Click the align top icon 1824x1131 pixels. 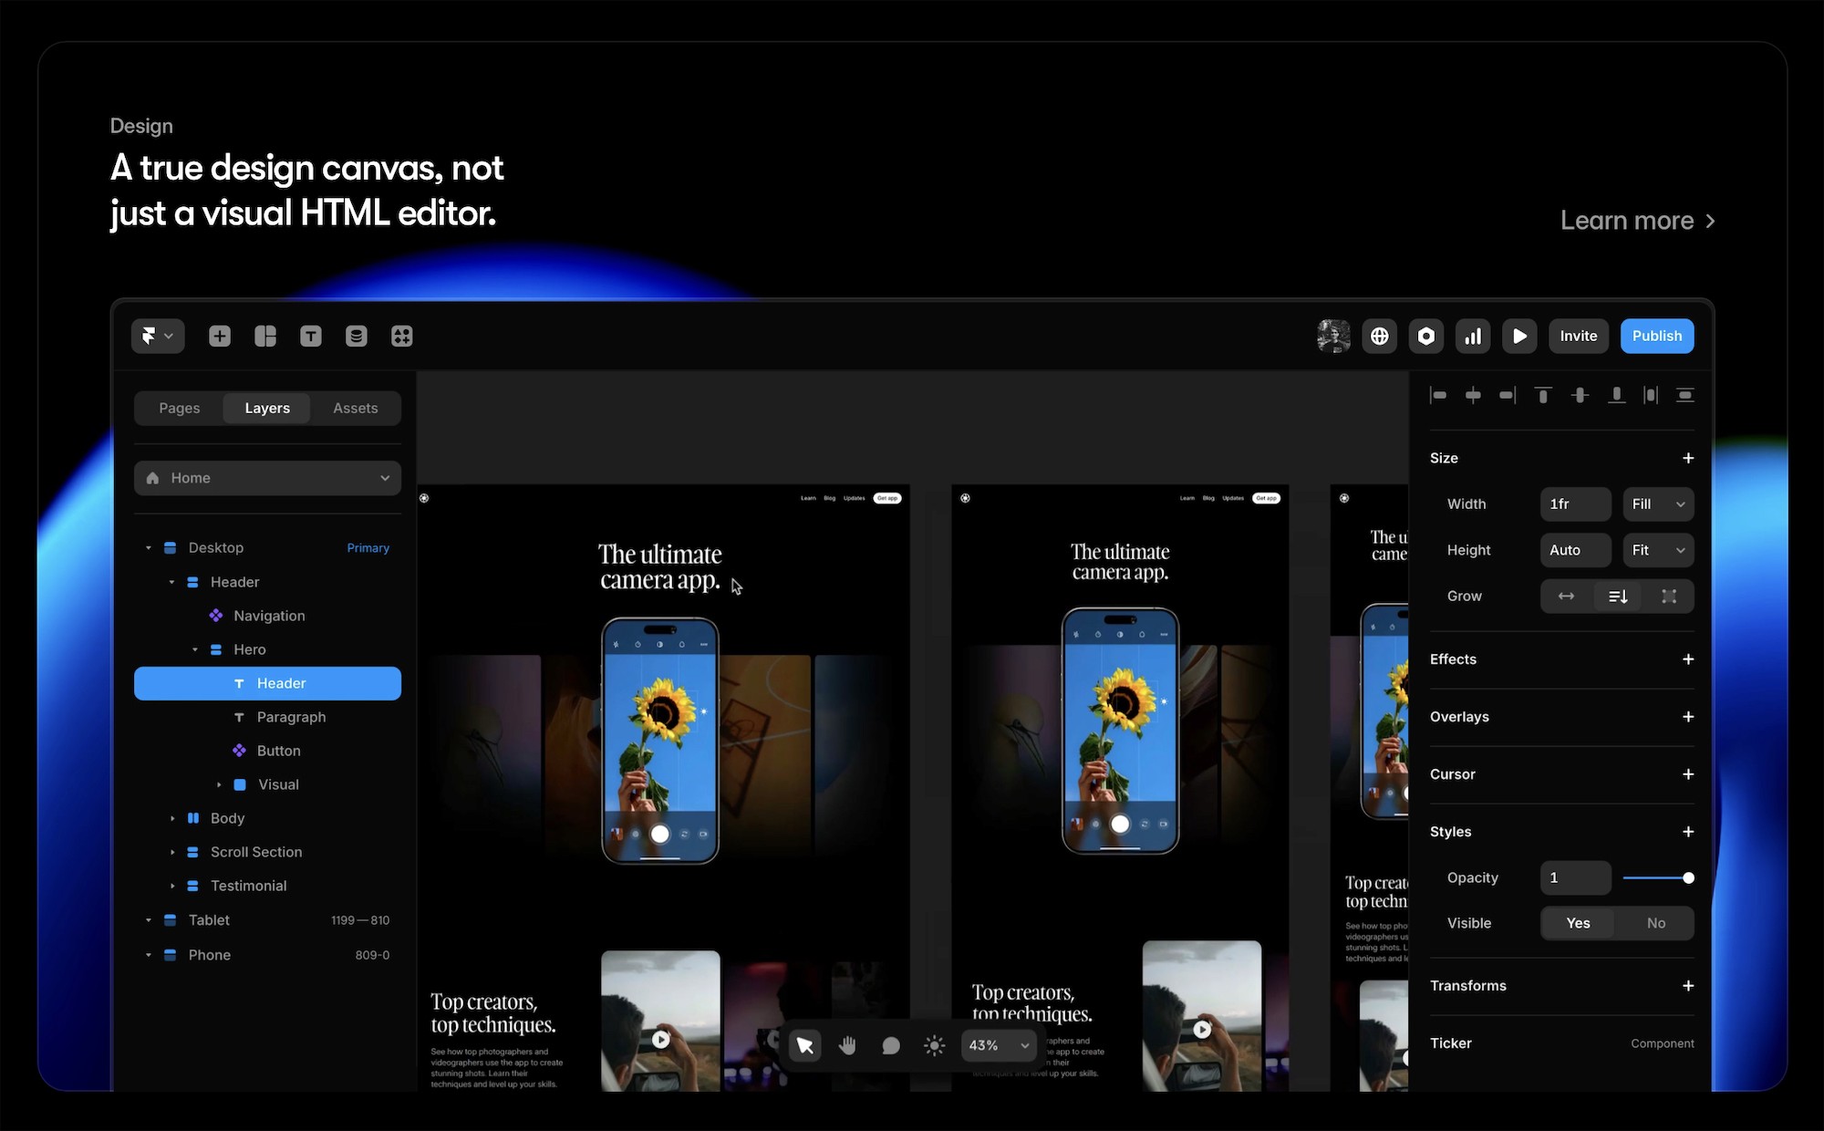(x=1543, y=395)
